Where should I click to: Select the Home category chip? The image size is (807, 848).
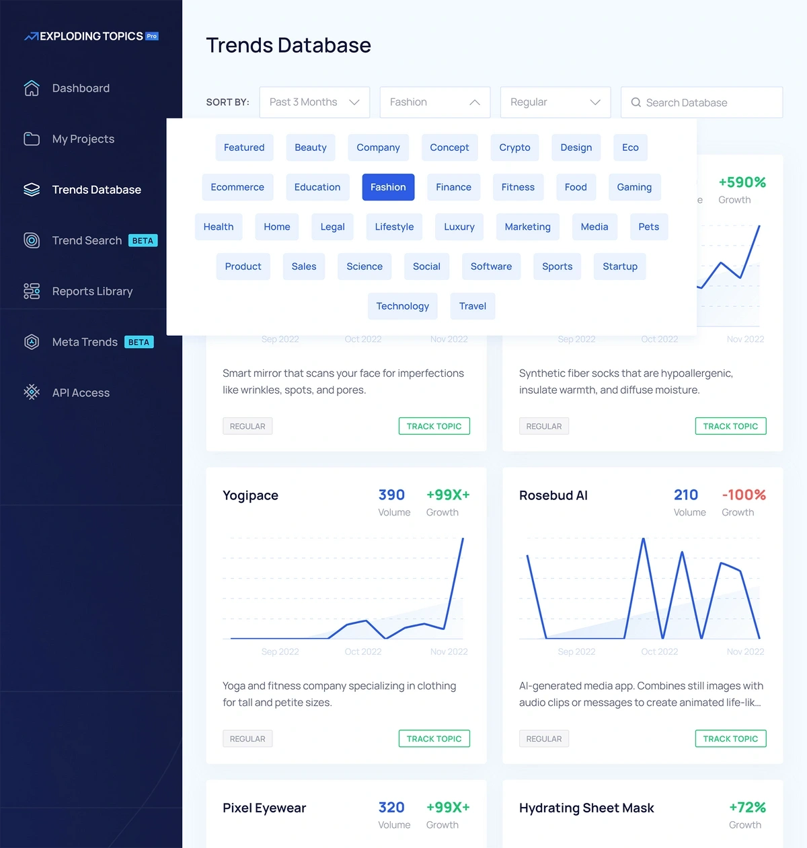277,227
